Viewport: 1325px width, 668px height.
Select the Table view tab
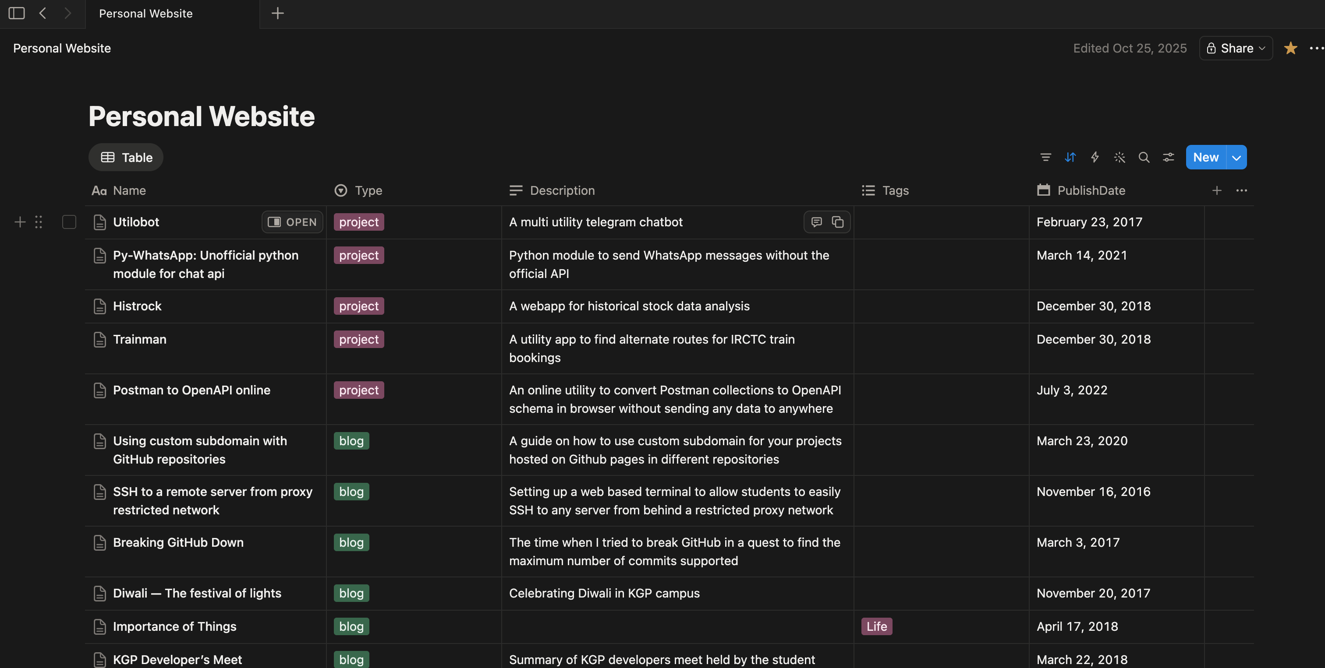(x=126, y=157)
